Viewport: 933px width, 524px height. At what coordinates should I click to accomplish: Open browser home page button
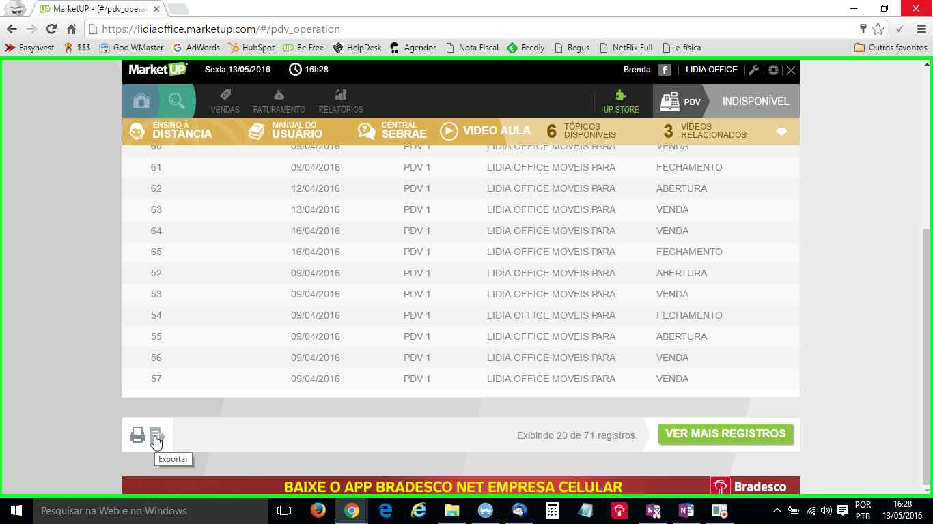[x=71, y=29]
